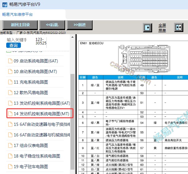Click document icon of item 19
This screenshot has height=174, width=188.
coord(10,167)
